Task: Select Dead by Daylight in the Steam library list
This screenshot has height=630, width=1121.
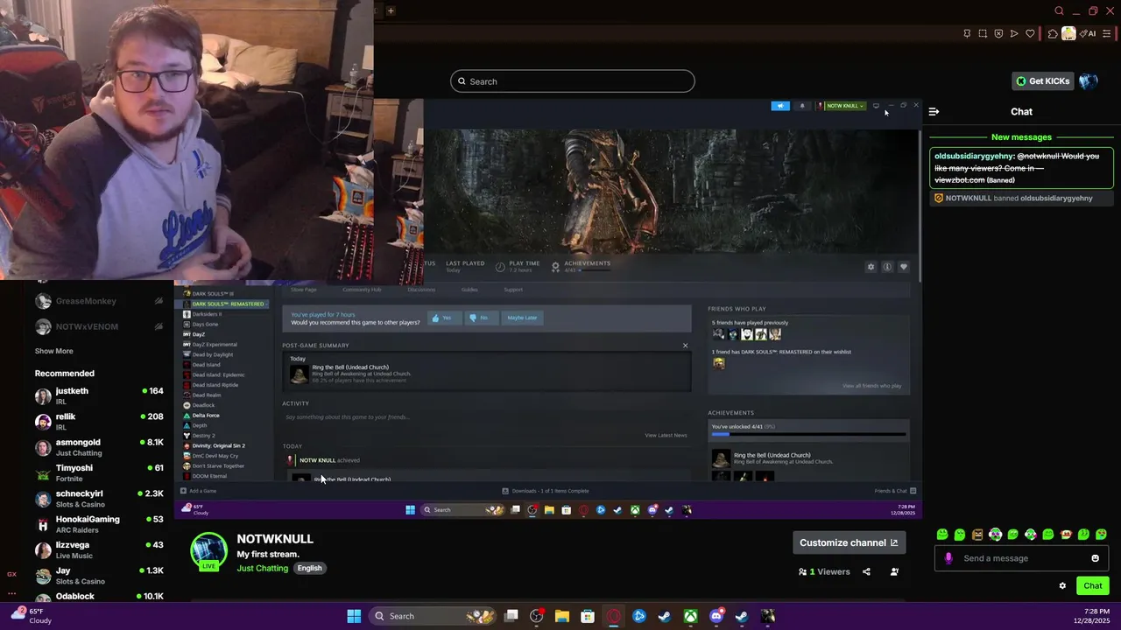Action: point(213,354)
